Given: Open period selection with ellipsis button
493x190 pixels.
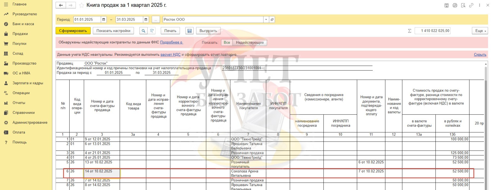Looking at the screenshot, I should coord(156,19).
